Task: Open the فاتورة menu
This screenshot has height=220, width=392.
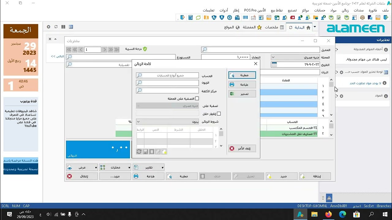Action: tap(372, 10)
